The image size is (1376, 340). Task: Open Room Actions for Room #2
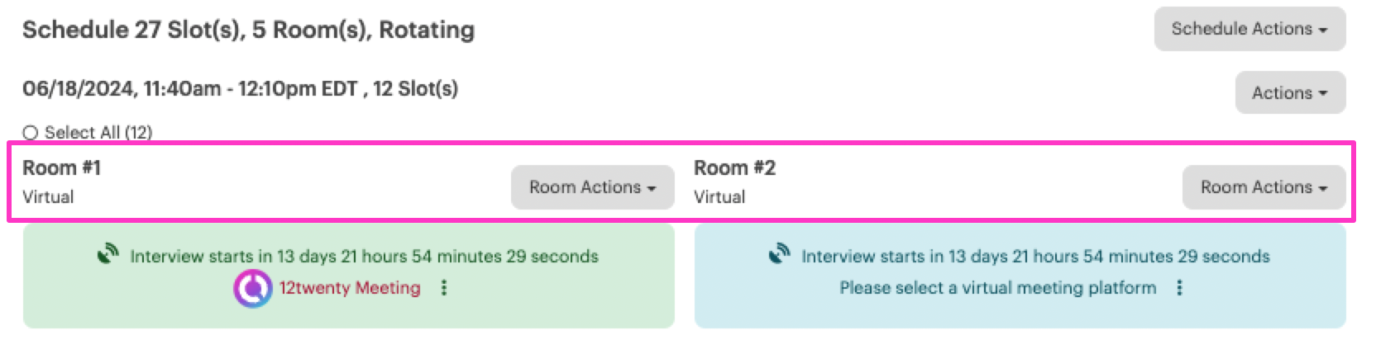click(x=1264, y=187)
